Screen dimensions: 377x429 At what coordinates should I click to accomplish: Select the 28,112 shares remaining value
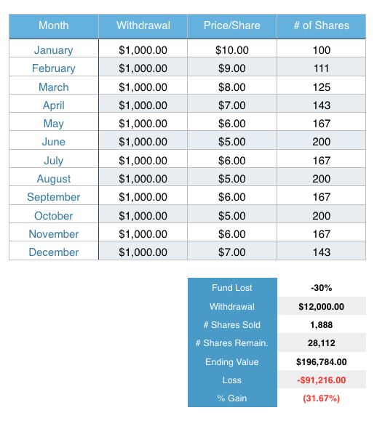[322, 342]
